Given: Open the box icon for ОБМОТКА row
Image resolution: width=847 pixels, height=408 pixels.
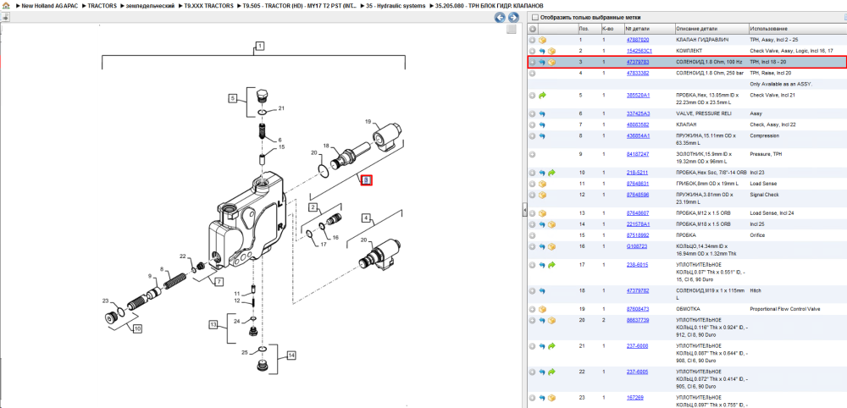Looking at the screenshot, I should [542, 309].
